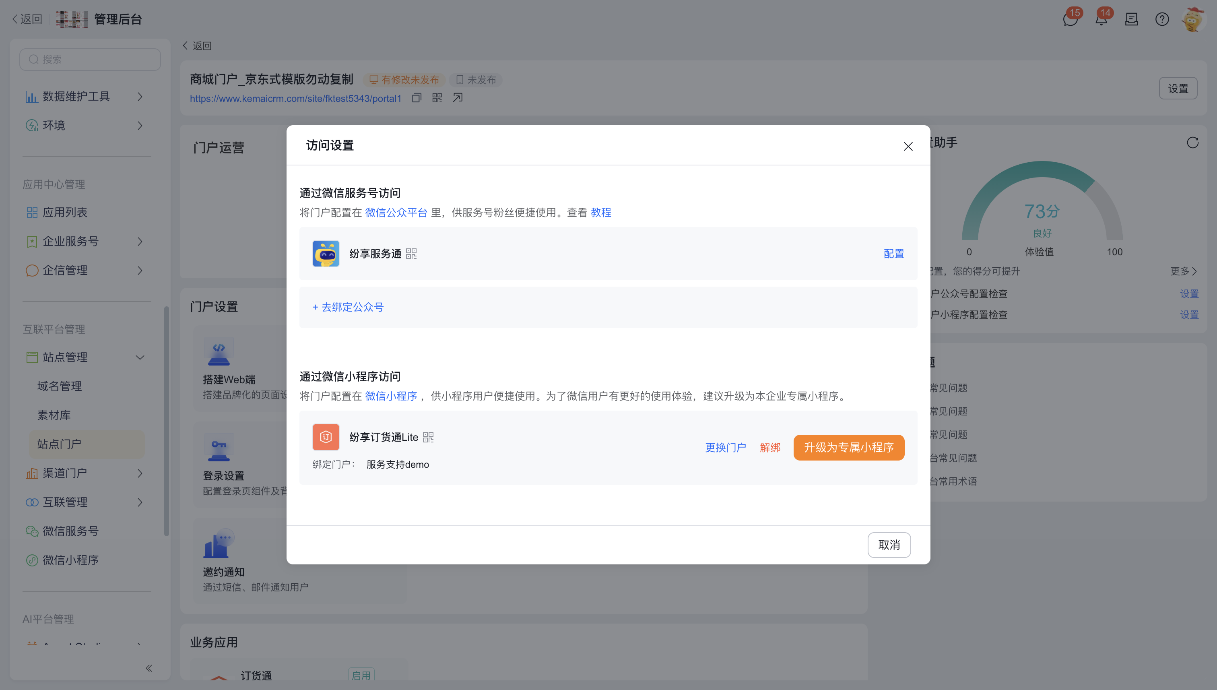Click the 设置 button on portal header

[x=1178, y=88]
